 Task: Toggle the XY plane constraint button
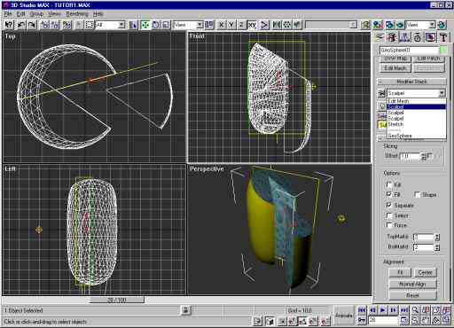[252, 25]
